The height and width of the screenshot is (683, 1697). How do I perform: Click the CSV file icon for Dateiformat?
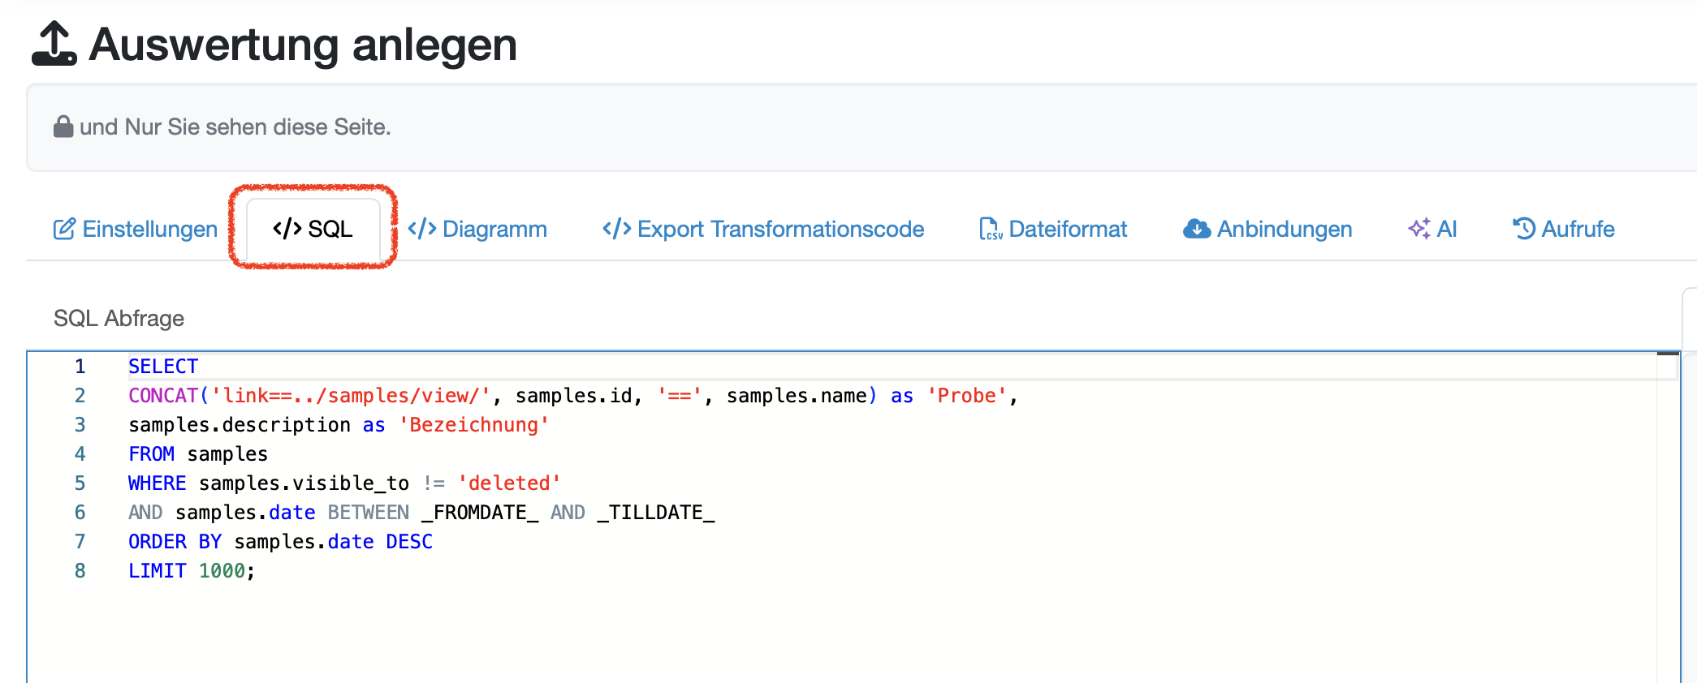(990, 230)
